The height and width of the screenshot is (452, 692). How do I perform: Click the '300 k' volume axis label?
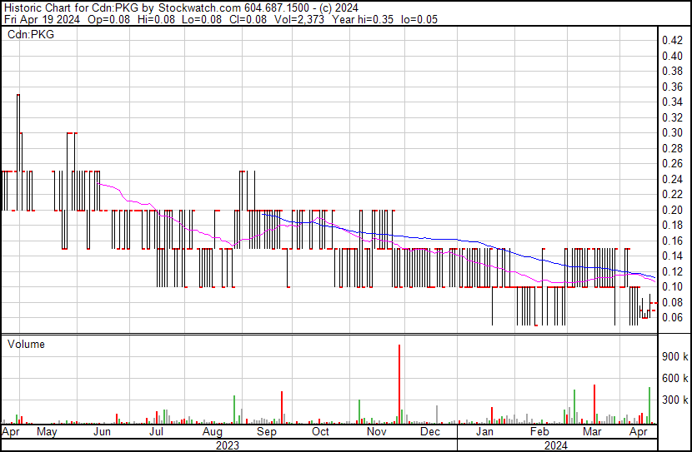point(674,400)
